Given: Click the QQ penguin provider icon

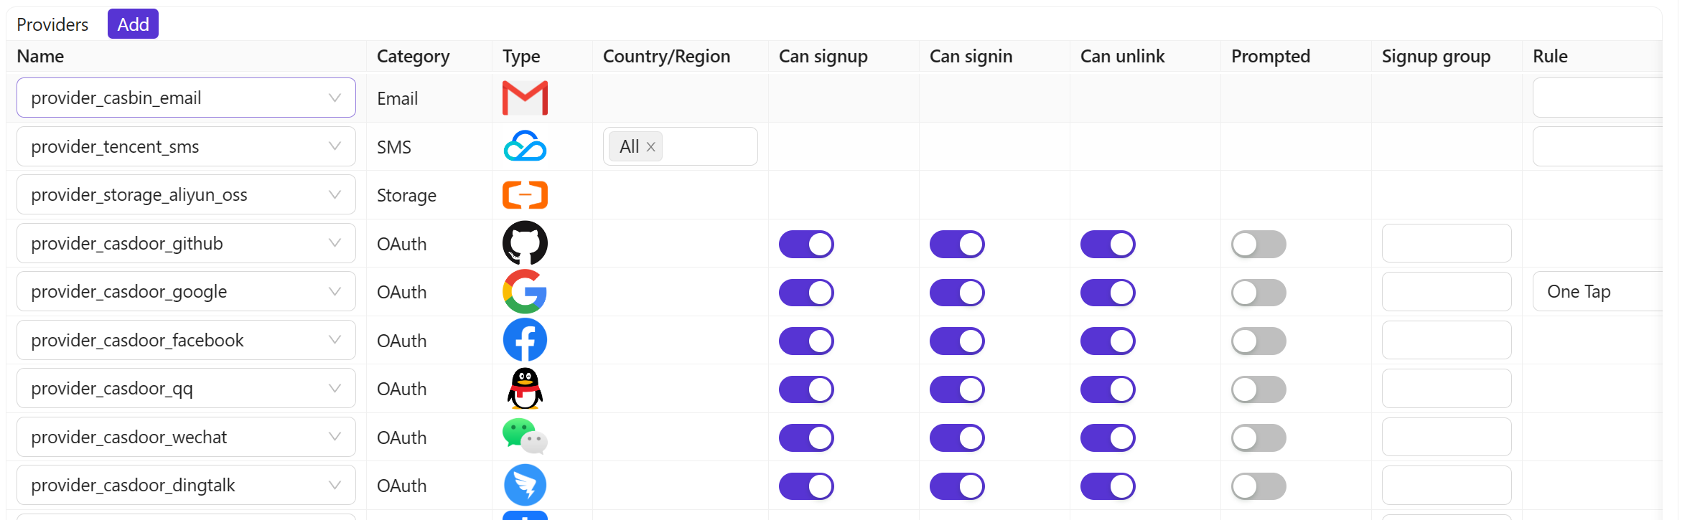Looking at the screenshot, I should click(x=525, y=388).
